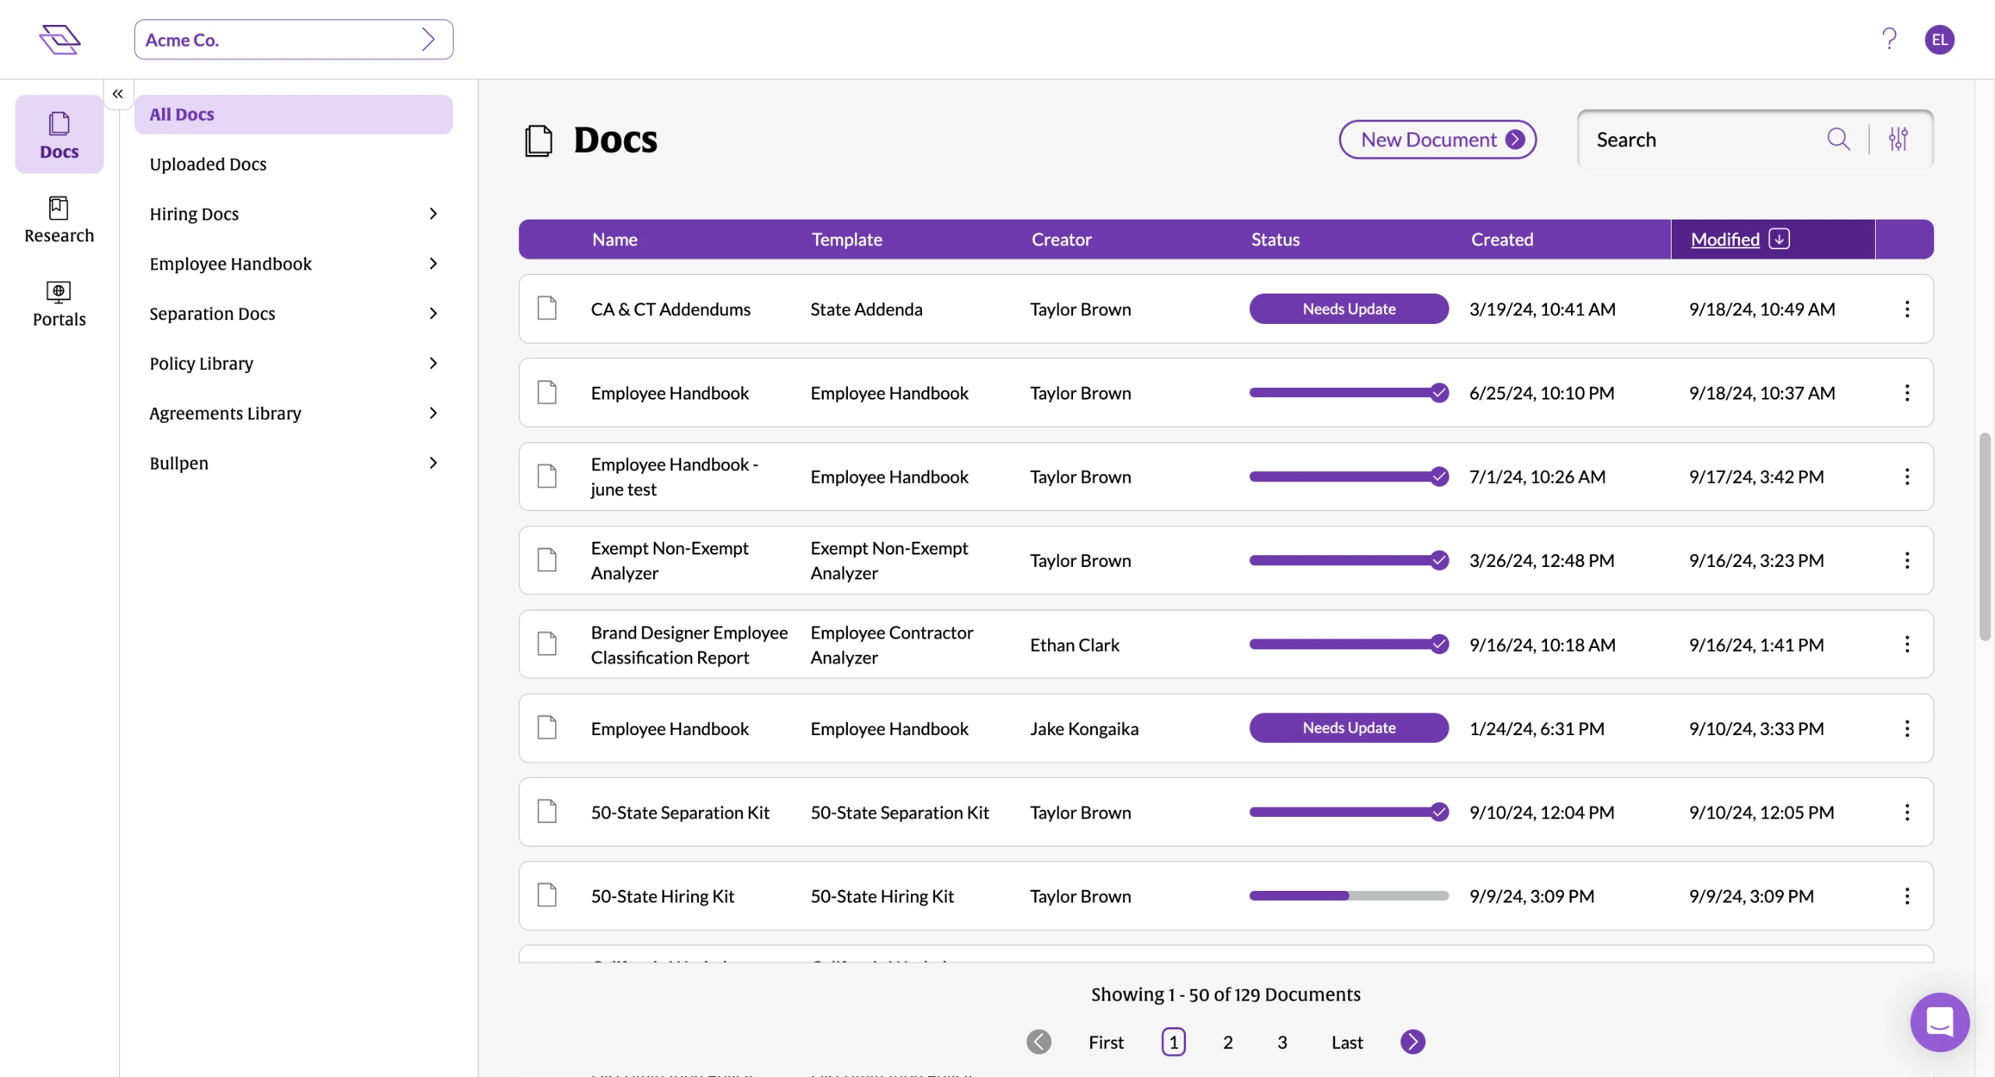1995x1077 pixels.
Task: Jump to Last page
Action: point(1347,1042)
